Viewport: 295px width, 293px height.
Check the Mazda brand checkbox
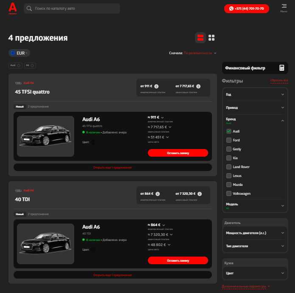point(229,185)
